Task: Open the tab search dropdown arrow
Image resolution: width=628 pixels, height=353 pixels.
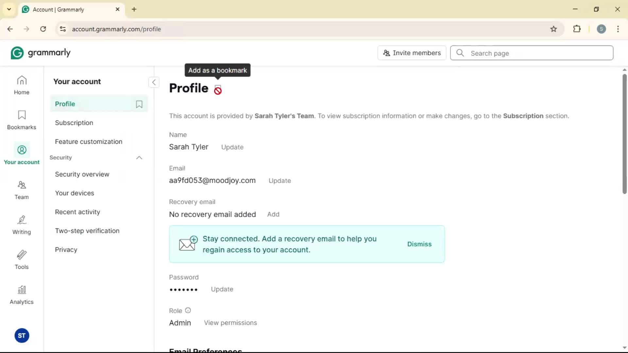Action: [x=9, y=9]
